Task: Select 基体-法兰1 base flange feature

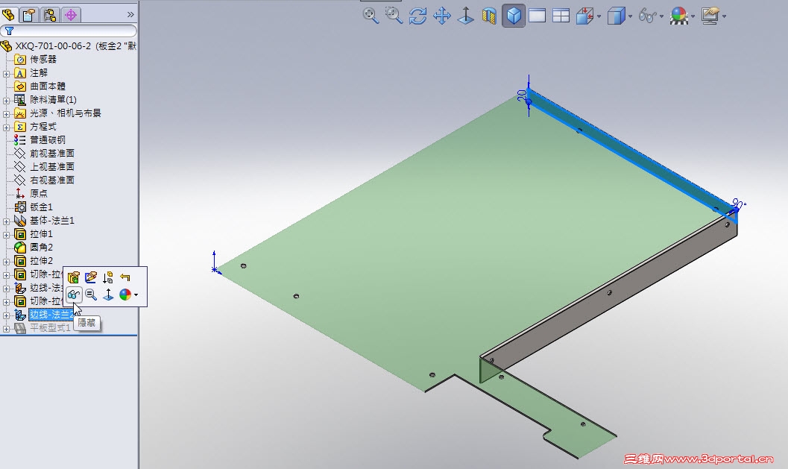Action: (x=52, y=221)
